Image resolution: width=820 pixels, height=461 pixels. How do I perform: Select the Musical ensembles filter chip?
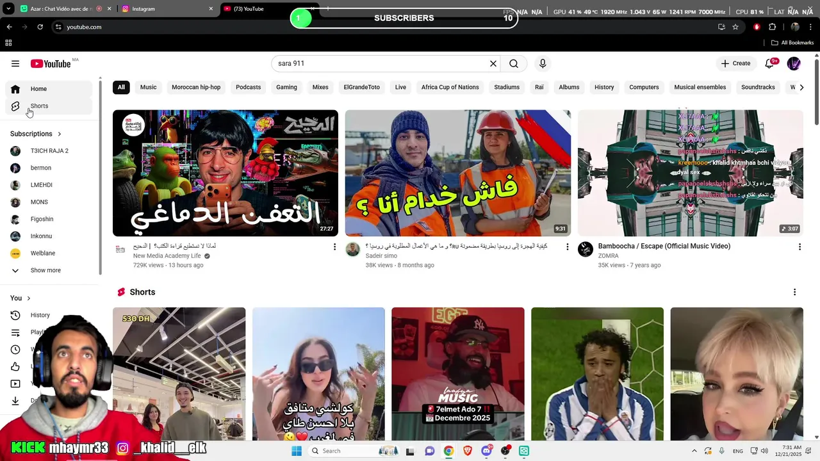[700, 87]
